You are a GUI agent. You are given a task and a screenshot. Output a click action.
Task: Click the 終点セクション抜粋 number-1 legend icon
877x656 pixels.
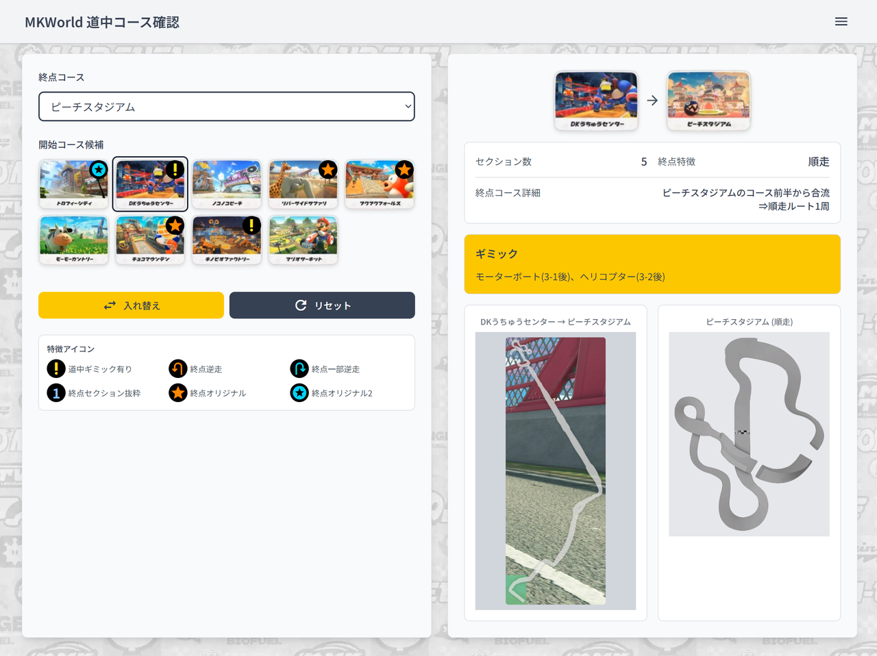pyautogui.click(x=55, y=393)
